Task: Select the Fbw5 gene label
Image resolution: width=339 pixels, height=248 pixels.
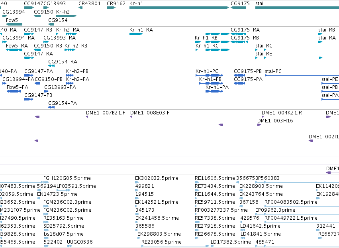Action: point(12,20)
